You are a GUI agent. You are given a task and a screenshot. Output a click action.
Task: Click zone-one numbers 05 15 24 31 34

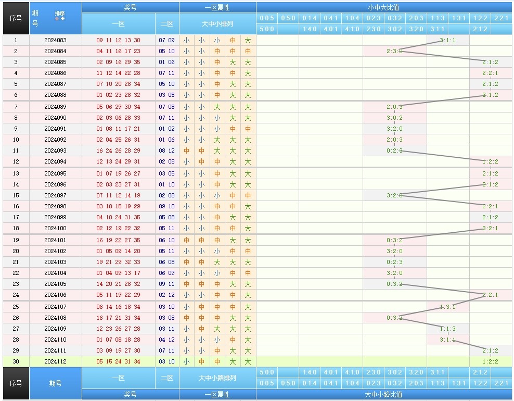118,361
